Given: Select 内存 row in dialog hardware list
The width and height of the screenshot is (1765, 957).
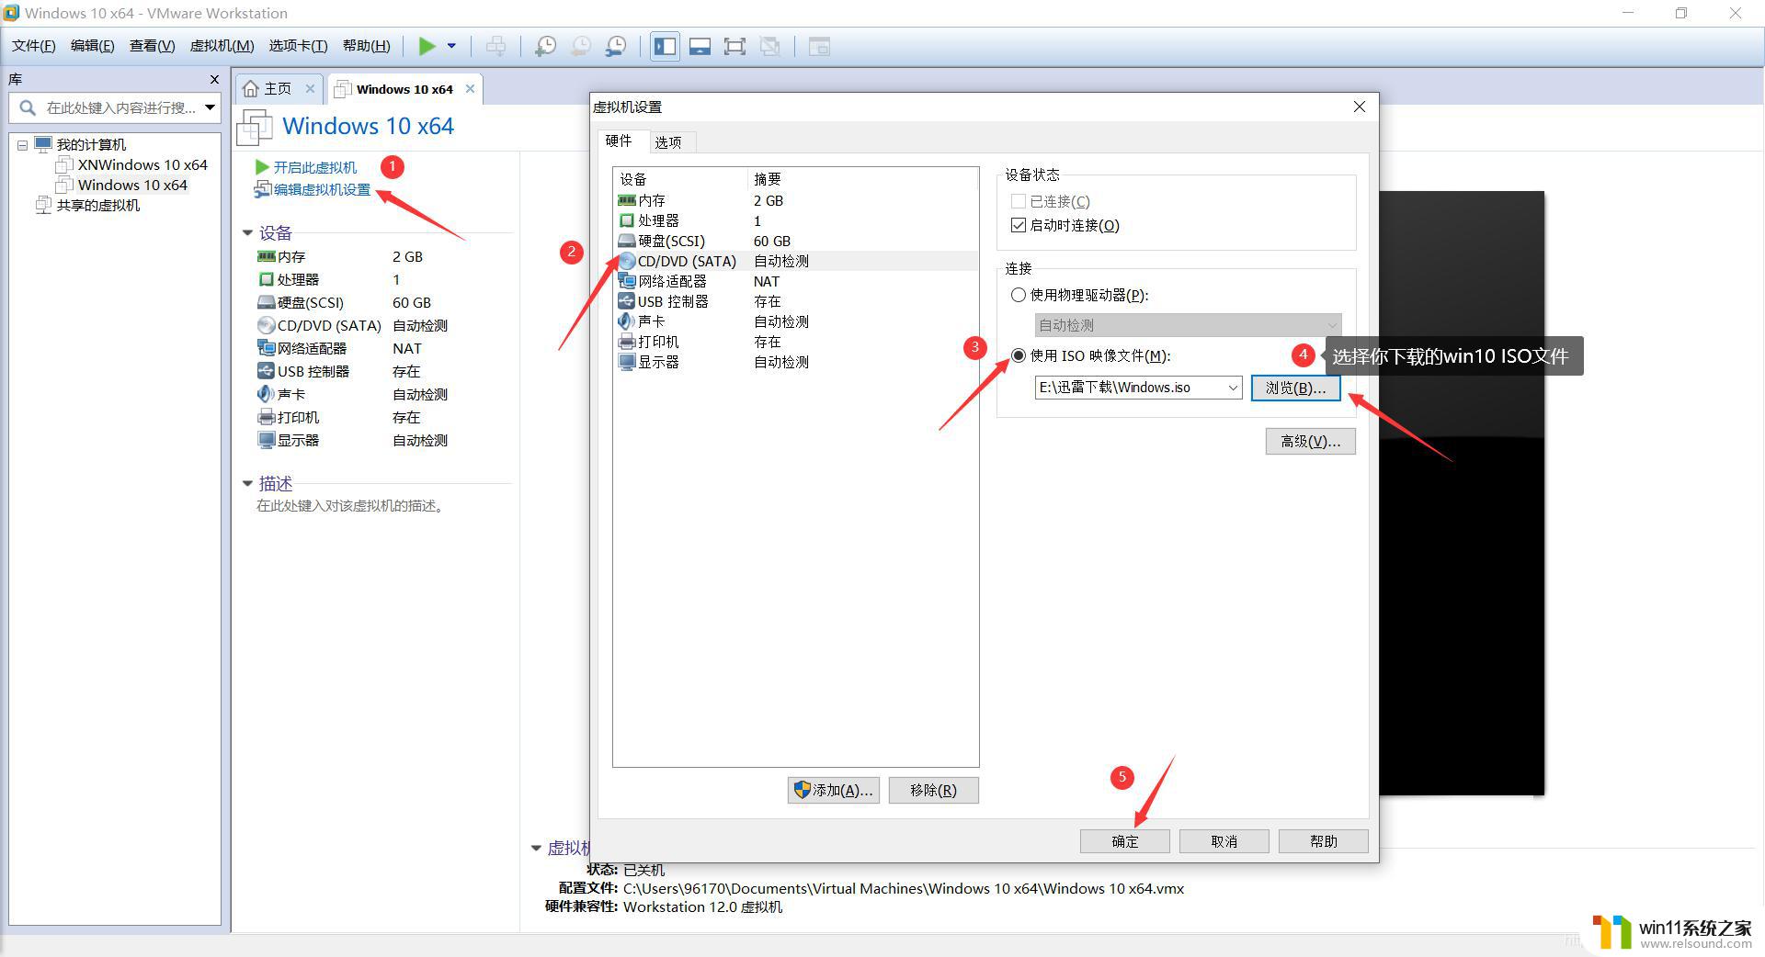Looking at the screenshot, I should (795, 200).
